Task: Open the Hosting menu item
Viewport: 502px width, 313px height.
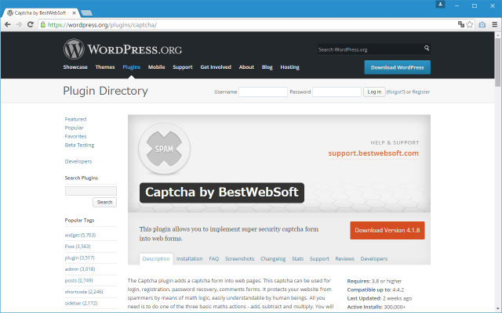Action: click(x=289, y=67)
